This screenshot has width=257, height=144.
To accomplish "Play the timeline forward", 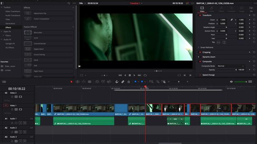I will click(135, 75).
